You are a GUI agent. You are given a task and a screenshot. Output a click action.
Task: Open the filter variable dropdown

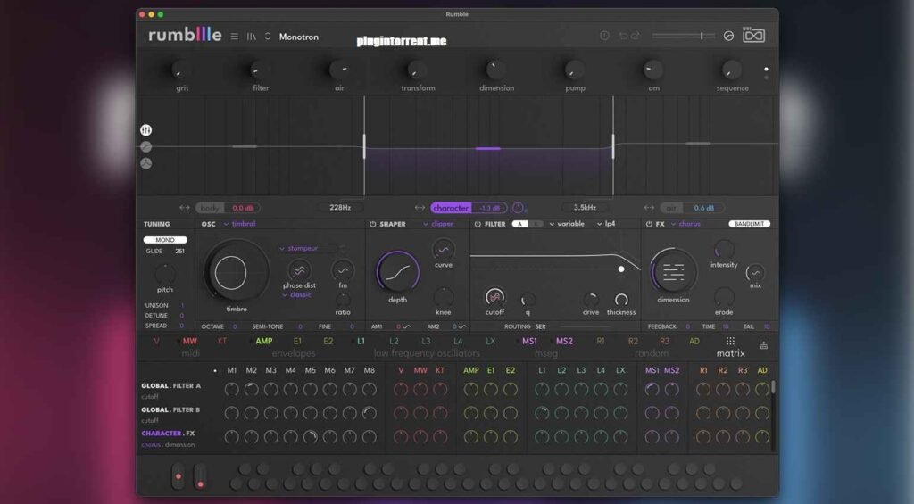pos(567,224)
